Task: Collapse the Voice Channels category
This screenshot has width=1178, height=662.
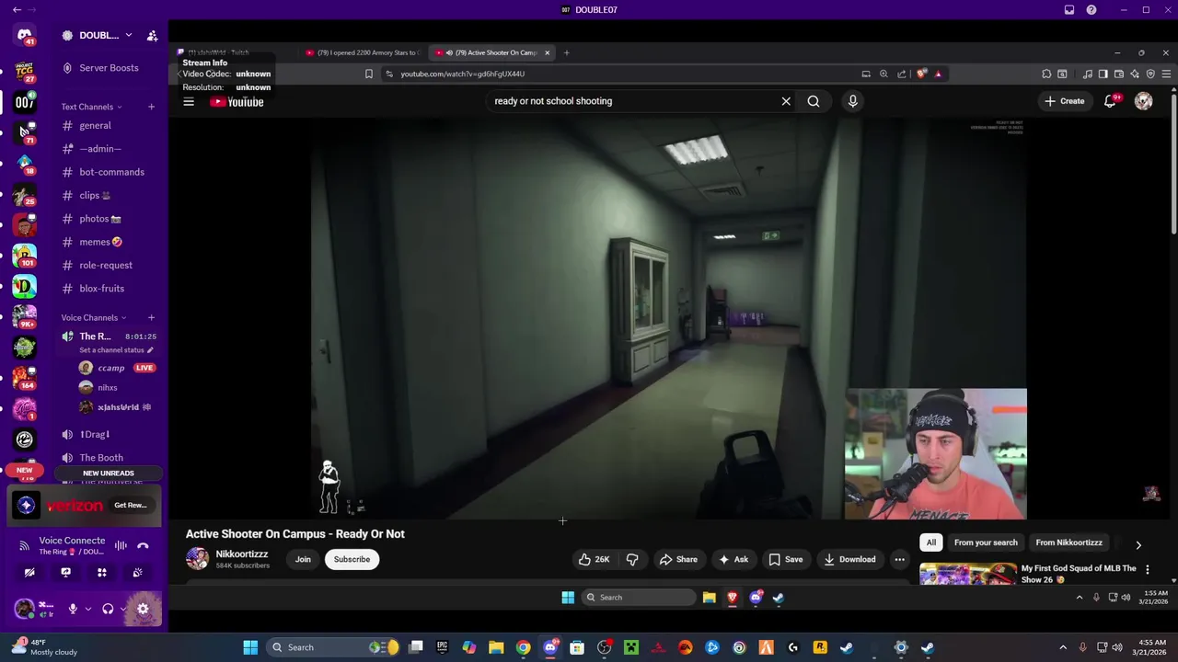Action: click(94, 318)
